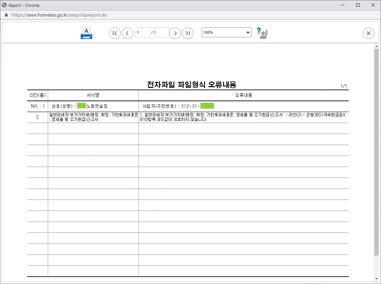
Task: Click the 라인(줄) column header
Action: coord(37,95)
